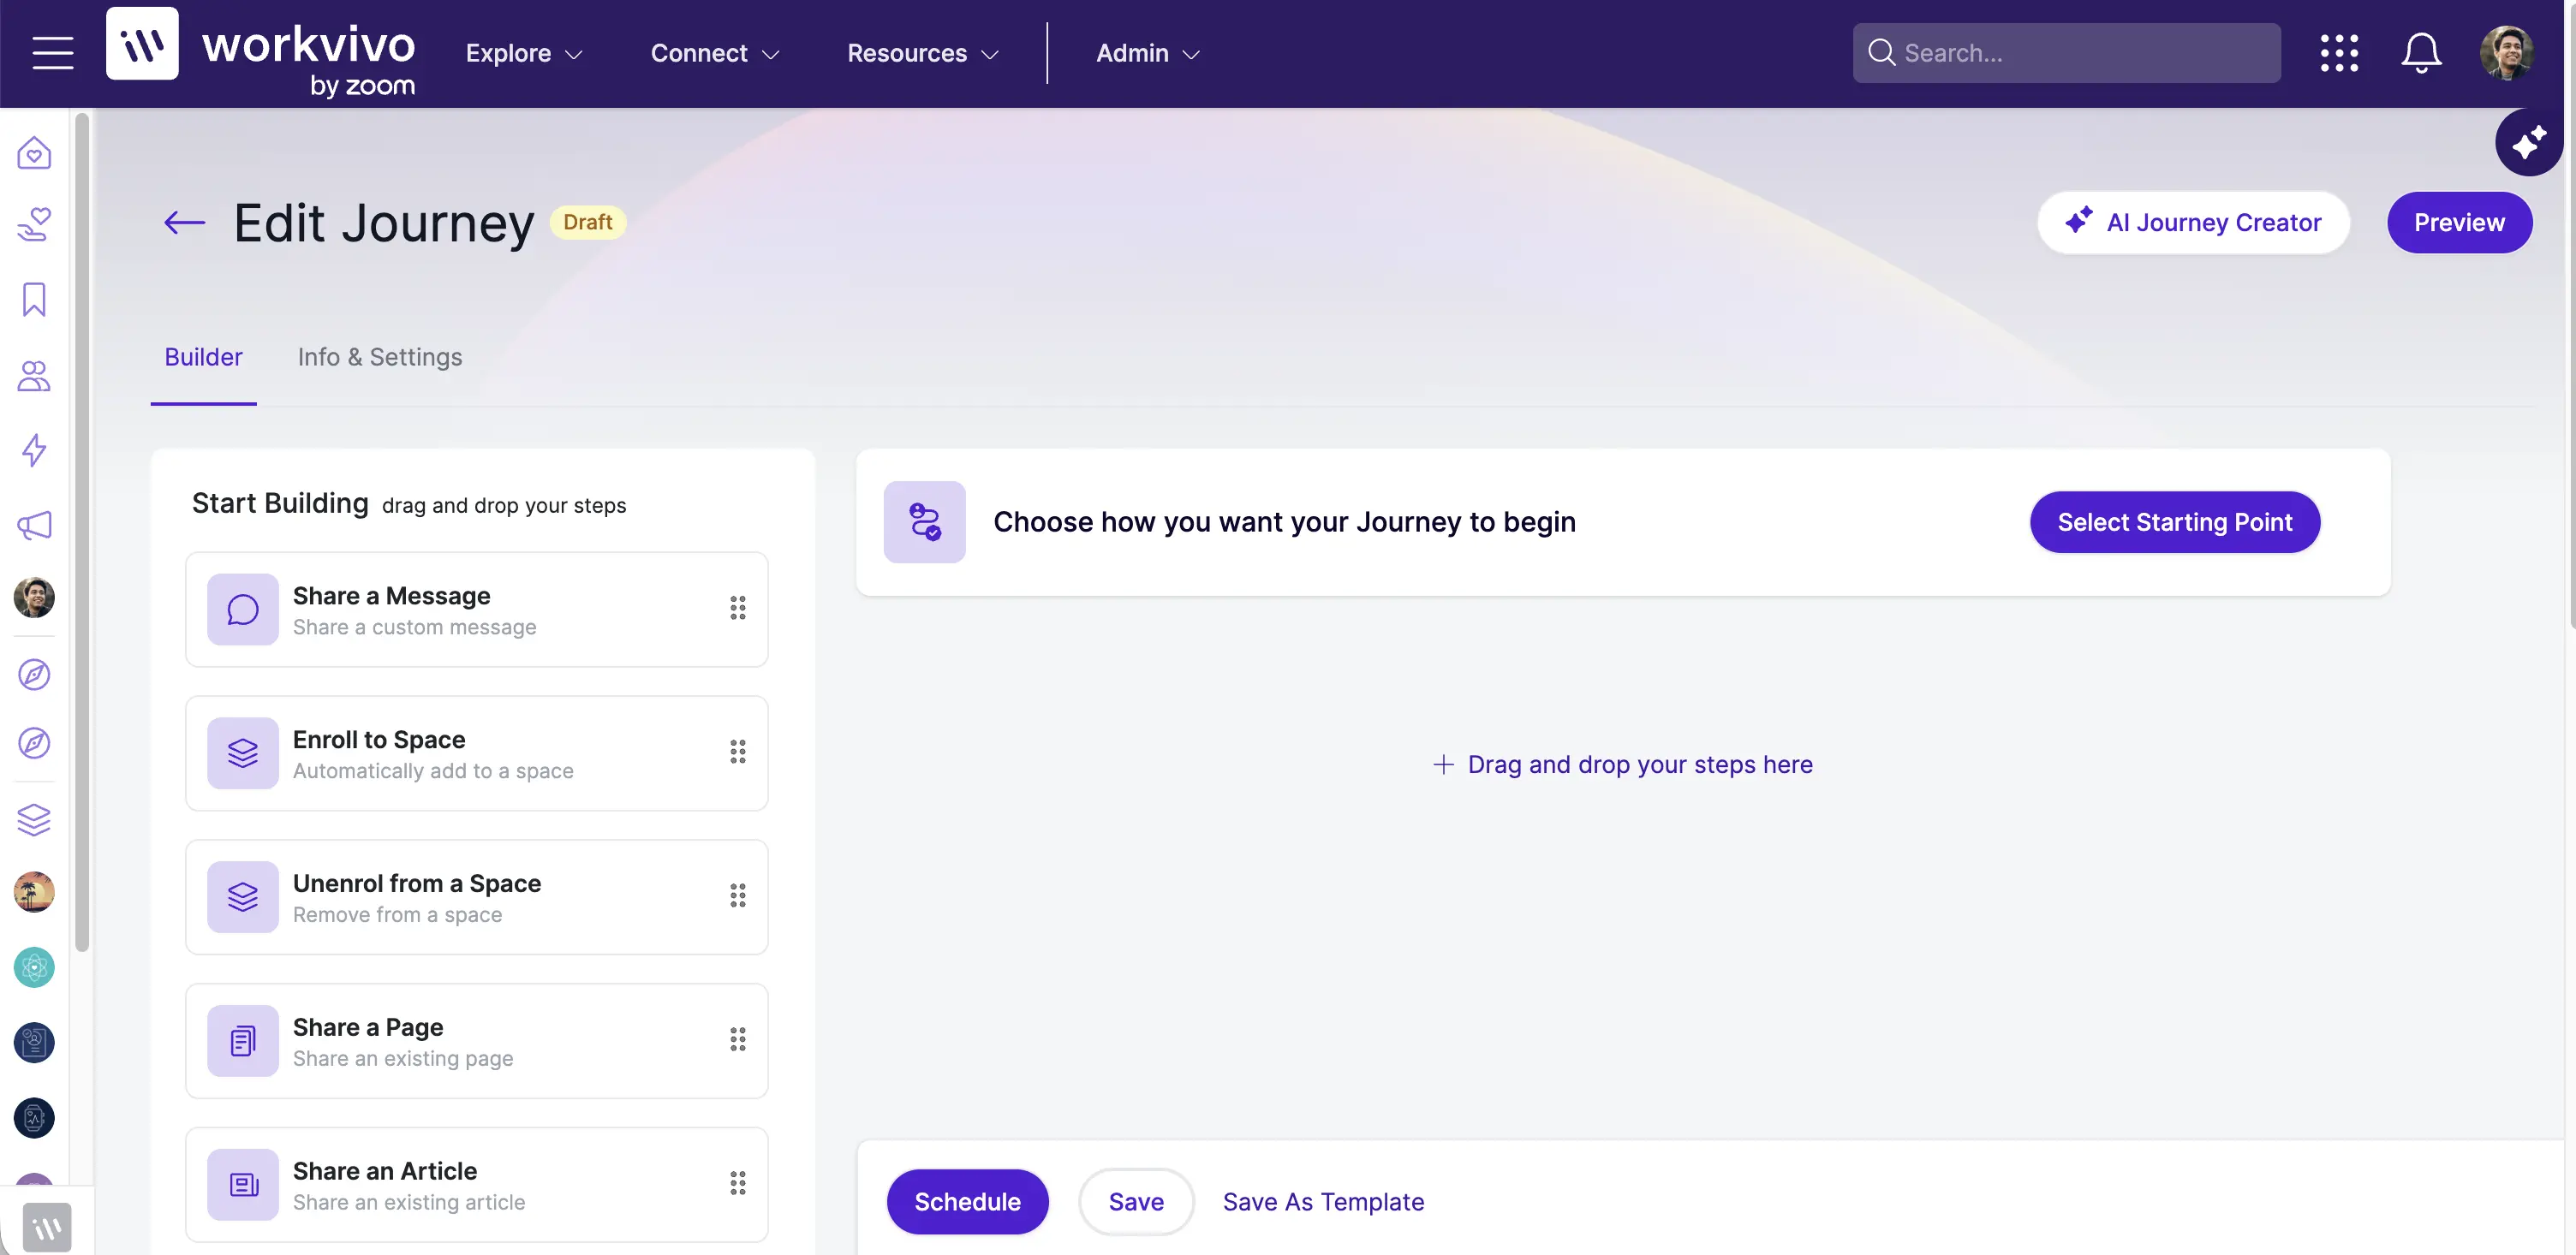This screenshot has height=1255, width=2576.
Task: Click the drag handle on Share a Message
Action: point(738,608)
